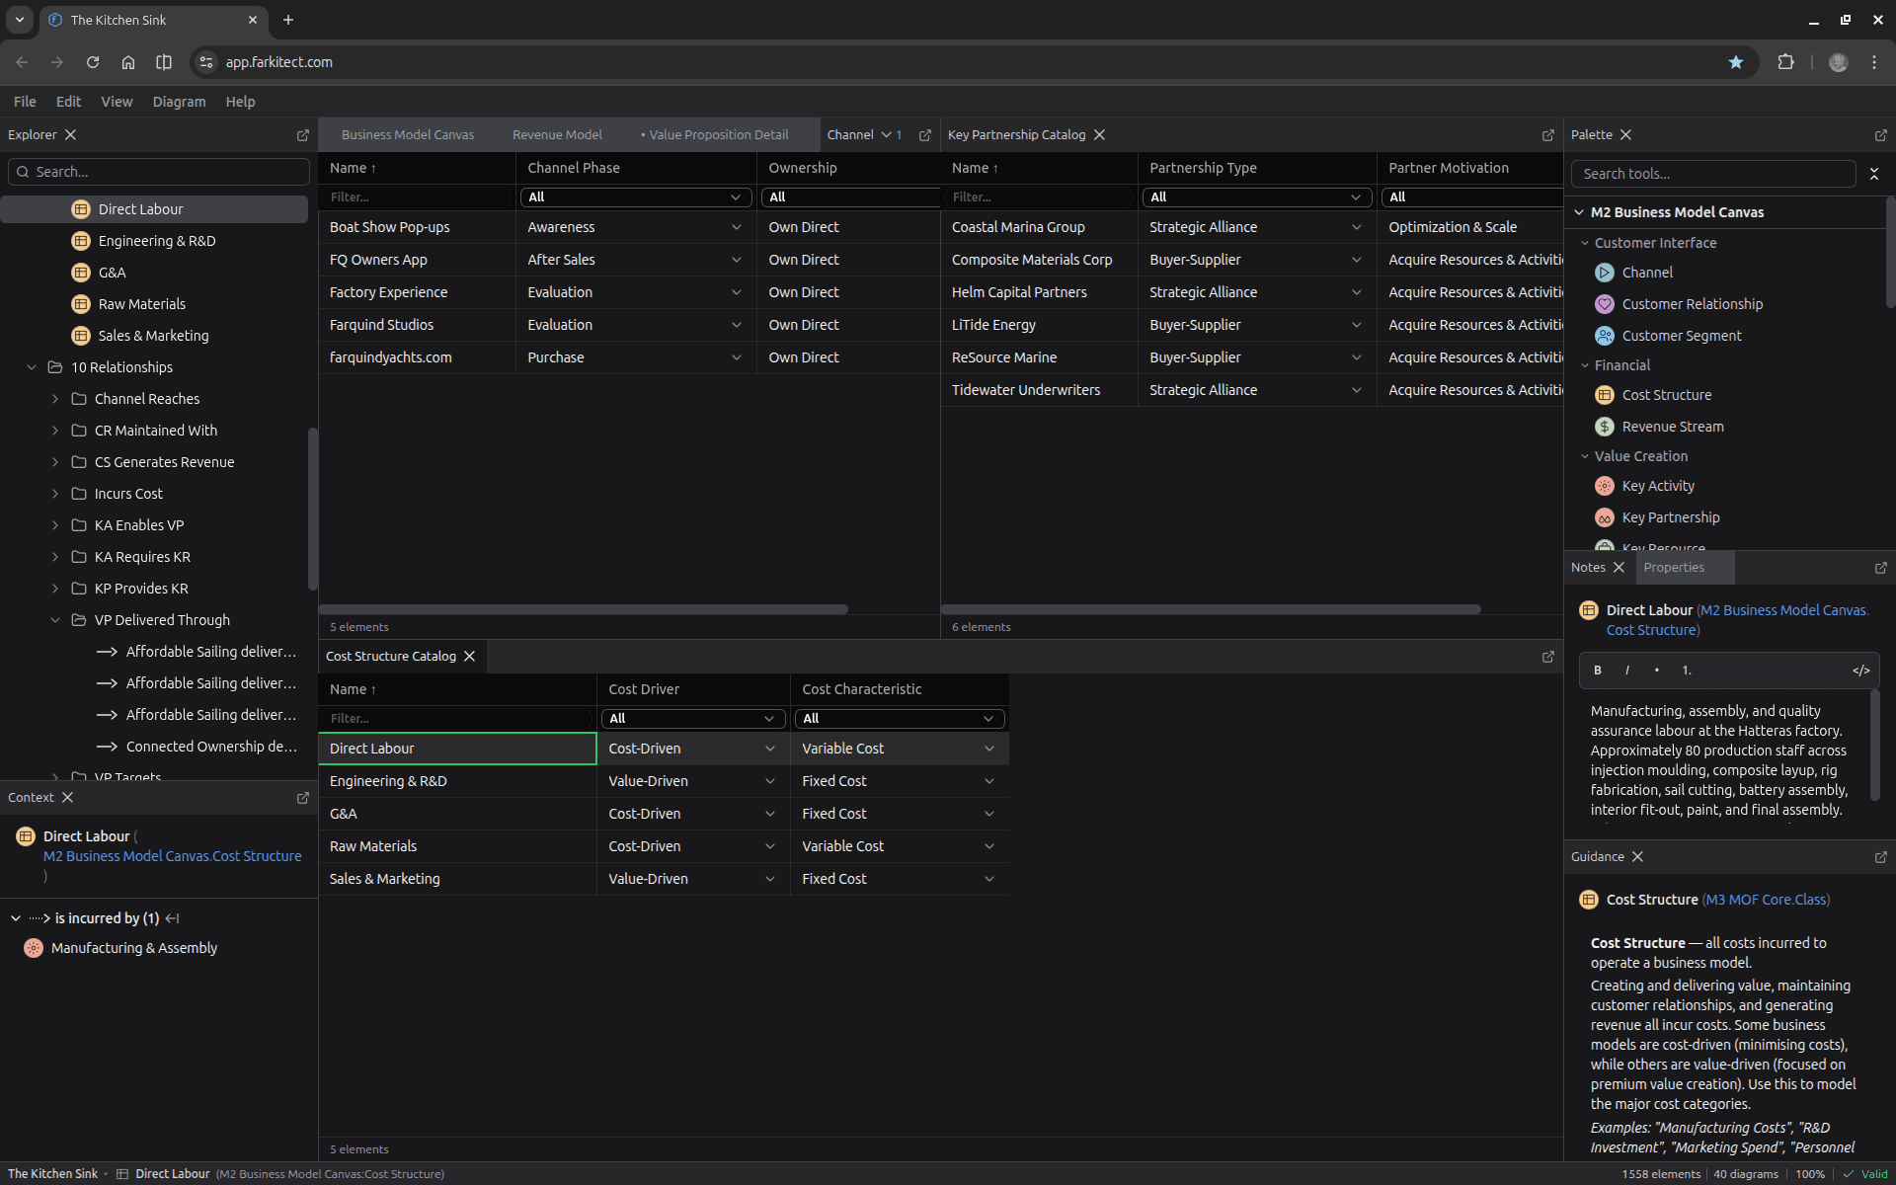
Task: Open browser extensions menu
Action: (1785, 62)
